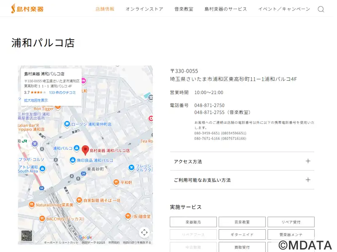Click NaturalDining restaurant marker on map
Image resolution: width=337 pixels, height=252 pixels.
[31, 205]
